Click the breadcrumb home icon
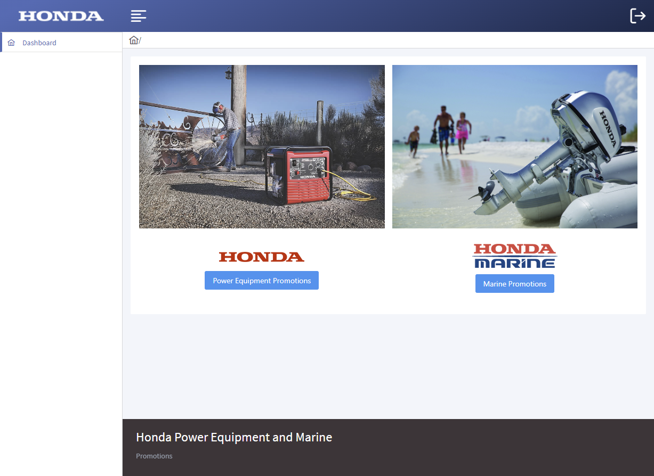The image size is (654, 476). pos(134,40)
